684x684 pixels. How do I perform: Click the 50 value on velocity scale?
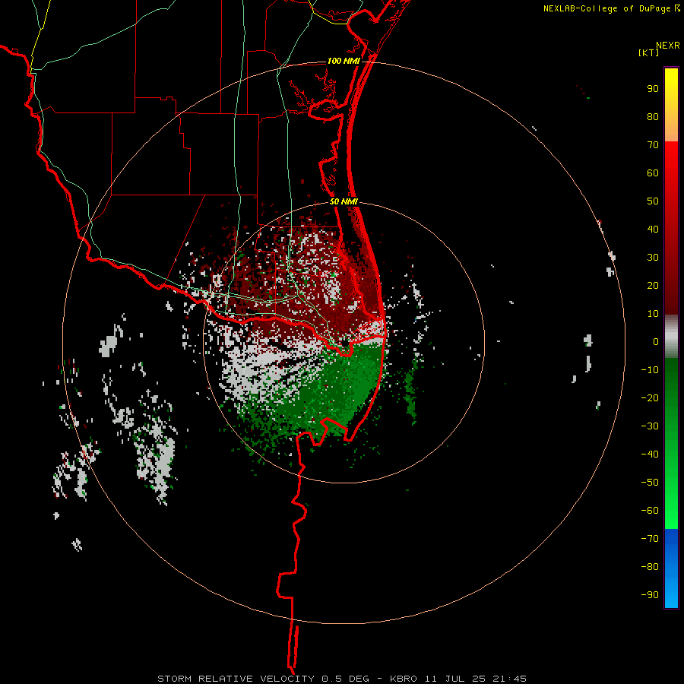(653, 201)
